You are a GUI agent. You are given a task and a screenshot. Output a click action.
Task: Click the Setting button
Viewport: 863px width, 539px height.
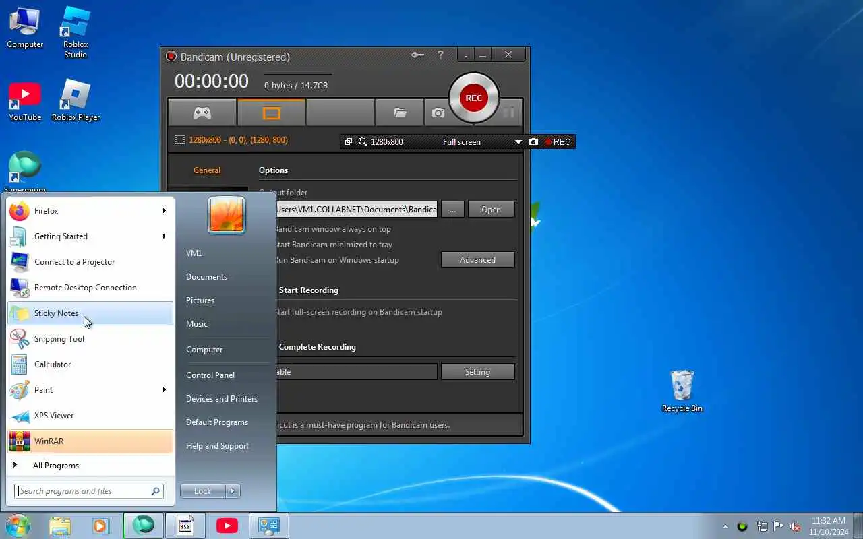477,372
